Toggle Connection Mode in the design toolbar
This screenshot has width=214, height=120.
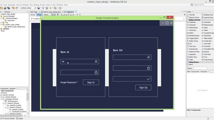pyautogui.click(x=55, y=15)
